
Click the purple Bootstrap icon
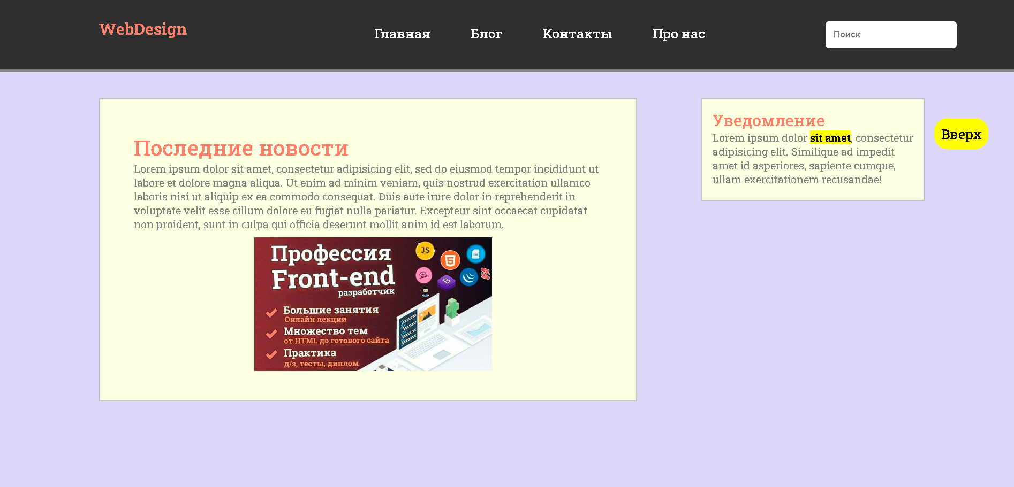tap(446, 281)
